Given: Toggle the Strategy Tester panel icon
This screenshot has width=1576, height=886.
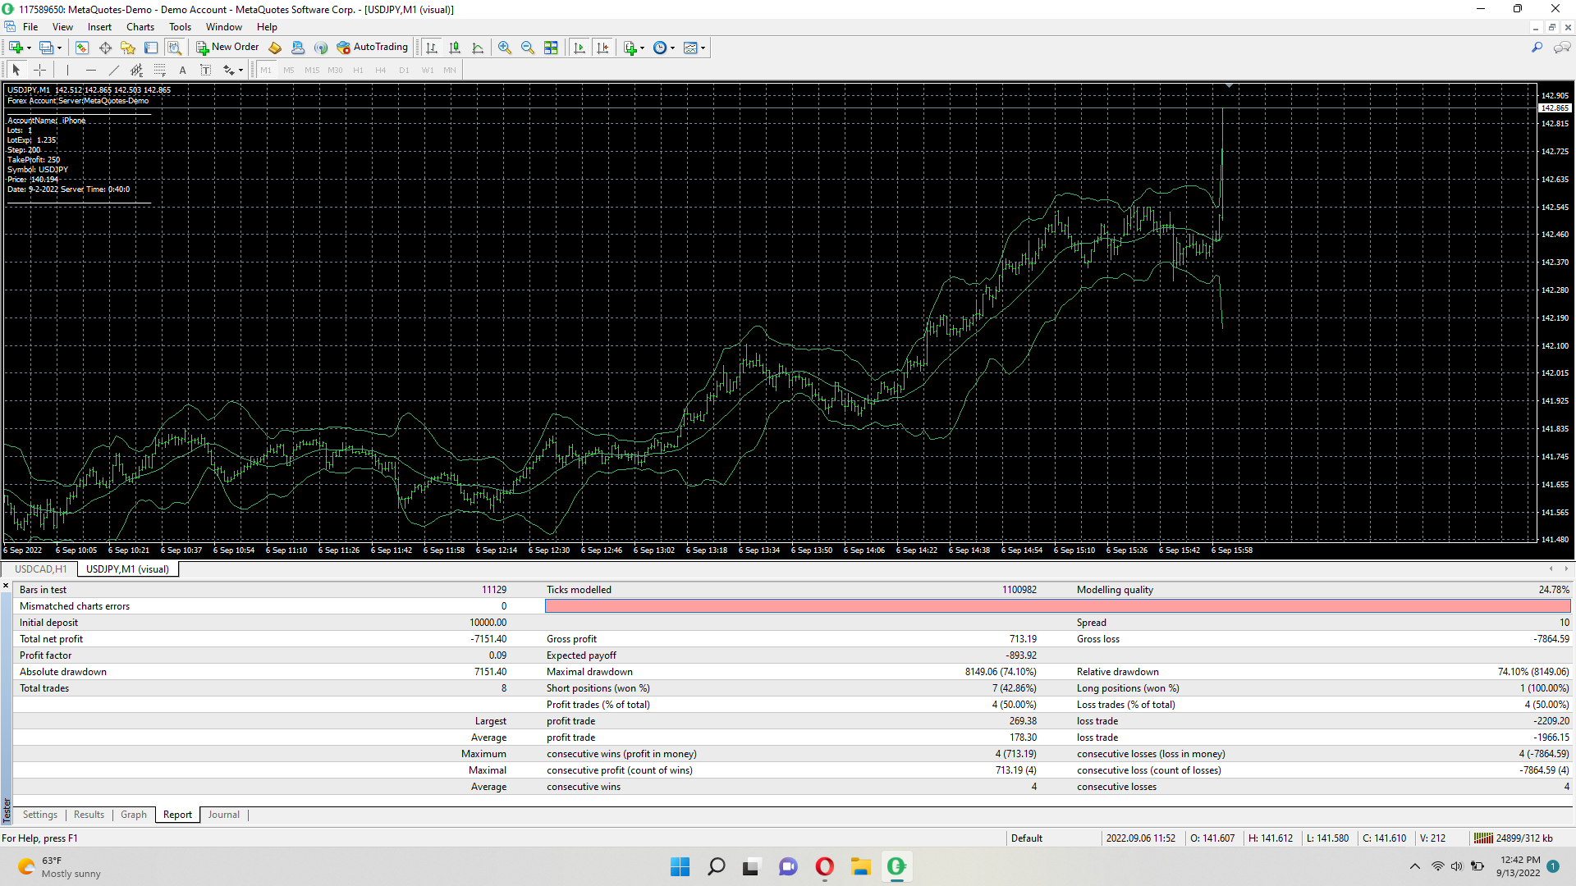Looking at the screenshot, I should click(174, 48).
